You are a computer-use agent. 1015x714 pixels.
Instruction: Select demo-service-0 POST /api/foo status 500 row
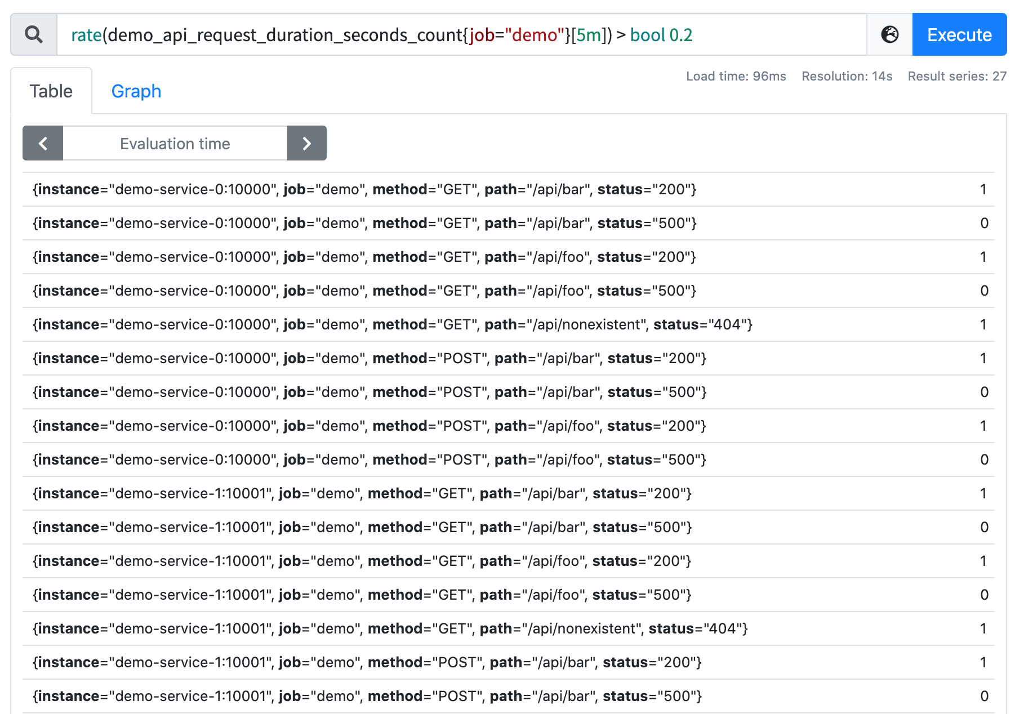pos(509,459)
